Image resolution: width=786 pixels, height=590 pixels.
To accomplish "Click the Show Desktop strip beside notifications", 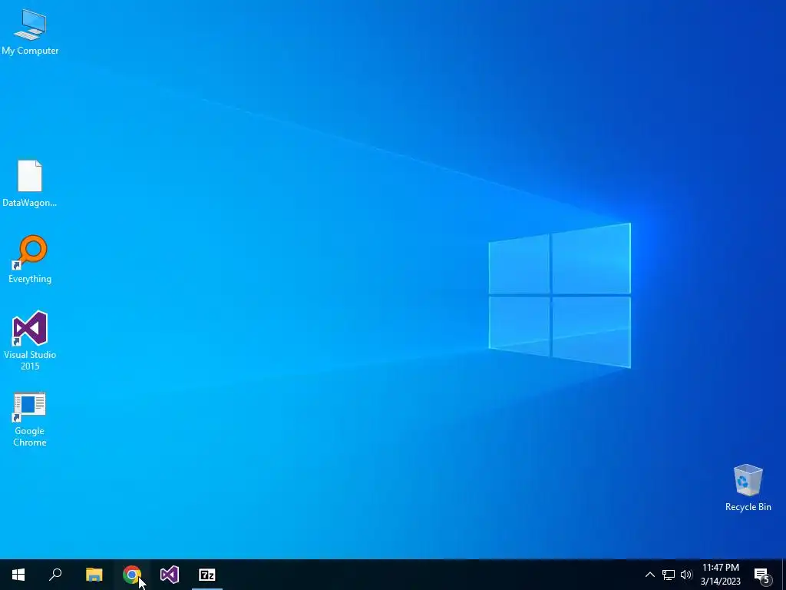I will coord(784,575).
